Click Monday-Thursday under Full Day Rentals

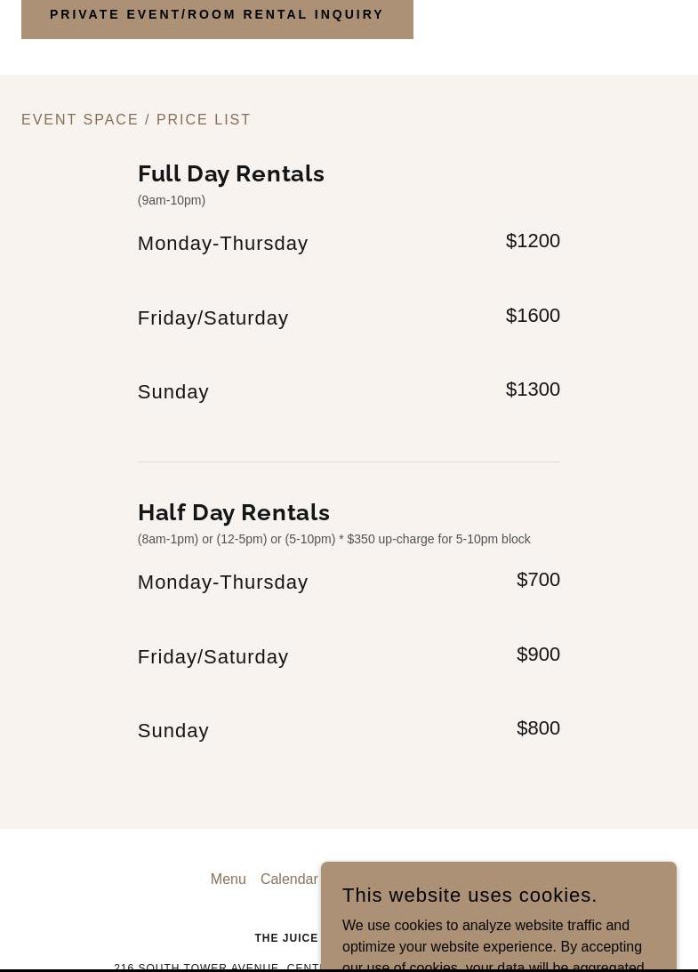[x=222, y=243]
